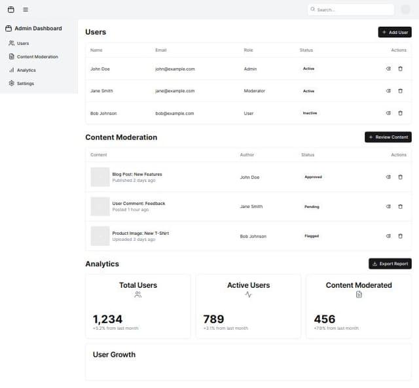
Task: Click john@example.com email cell
Action: [x=175, y=69]
